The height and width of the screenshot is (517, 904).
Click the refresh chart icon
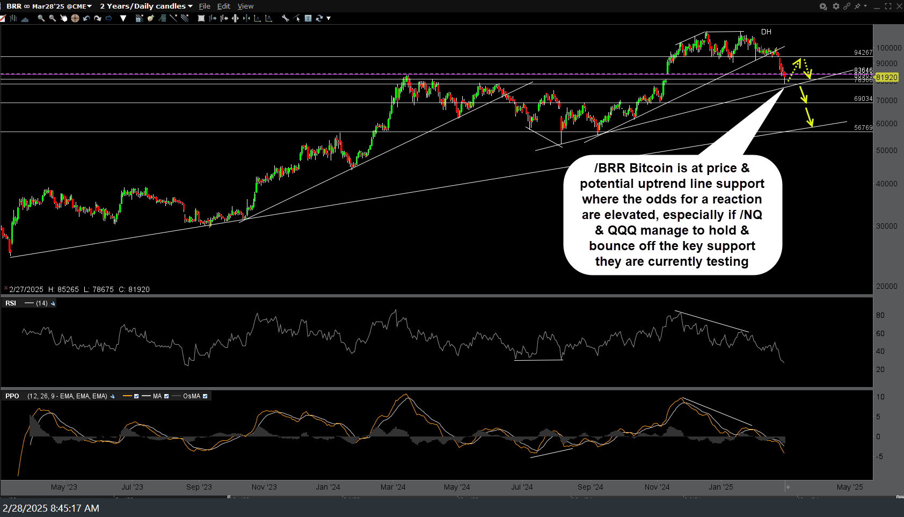pos(319,18)
